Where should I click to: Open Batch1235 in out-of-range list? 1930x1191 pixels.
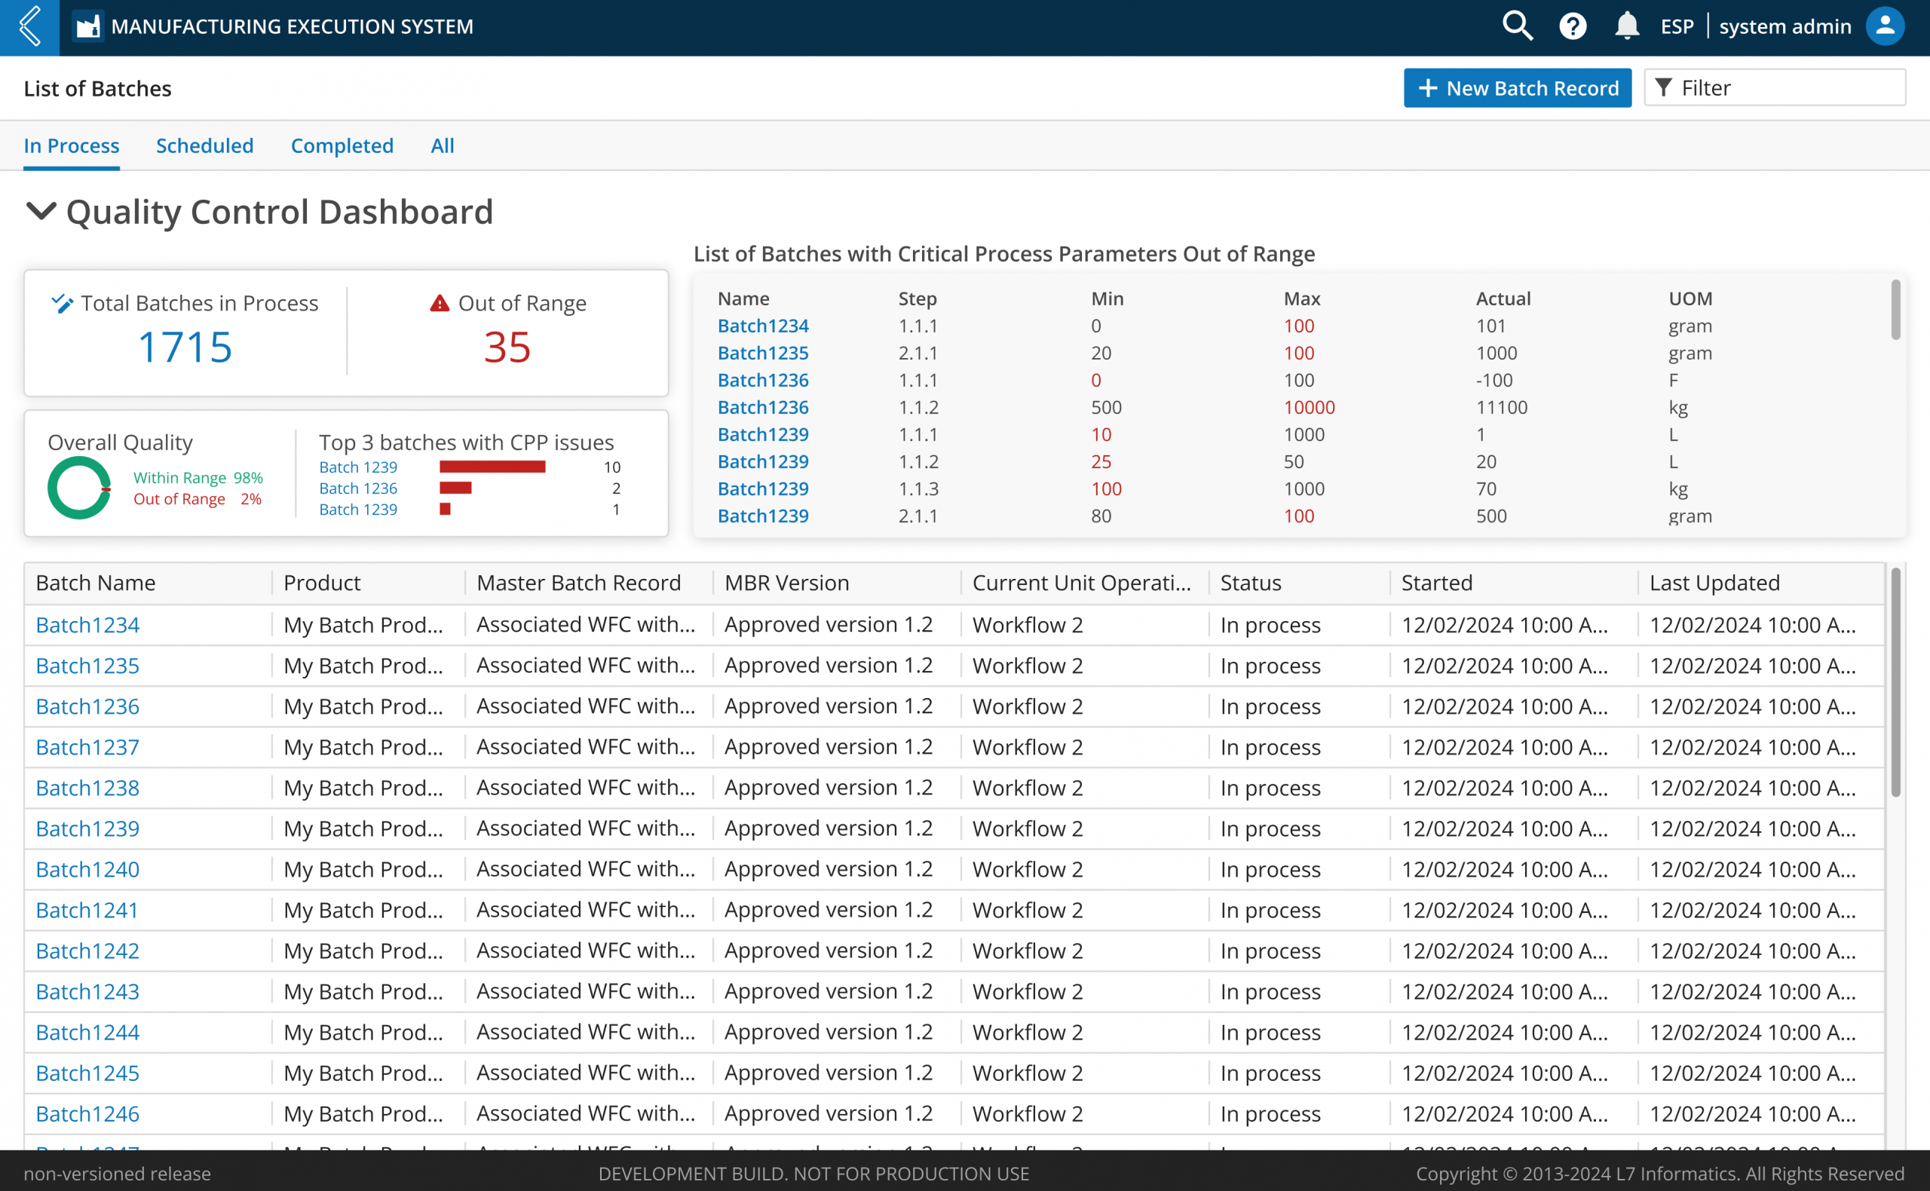click(x=762, y=353)
